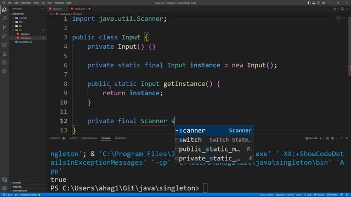351x197 pixels.
Task: Switch to the COMMENTS panel tab
Action: tap(121, 138)
